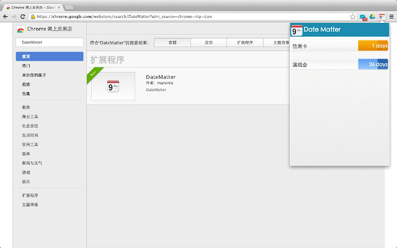Viewport: 397px width, 248px height.
Task: Open a new browser tab
Action: (x=69, y=7)
